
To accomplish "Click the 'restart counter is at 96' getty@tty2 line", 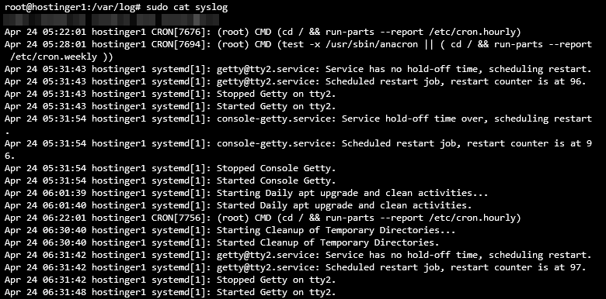I will (x=296, y=81).
